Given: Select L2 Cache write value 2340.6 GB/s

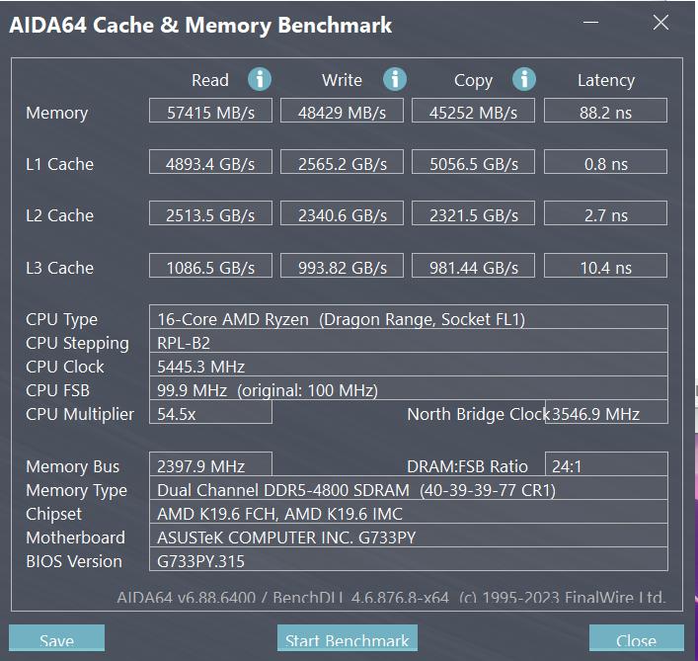Looking at the screenshot, I should click(x=342, y=213).
